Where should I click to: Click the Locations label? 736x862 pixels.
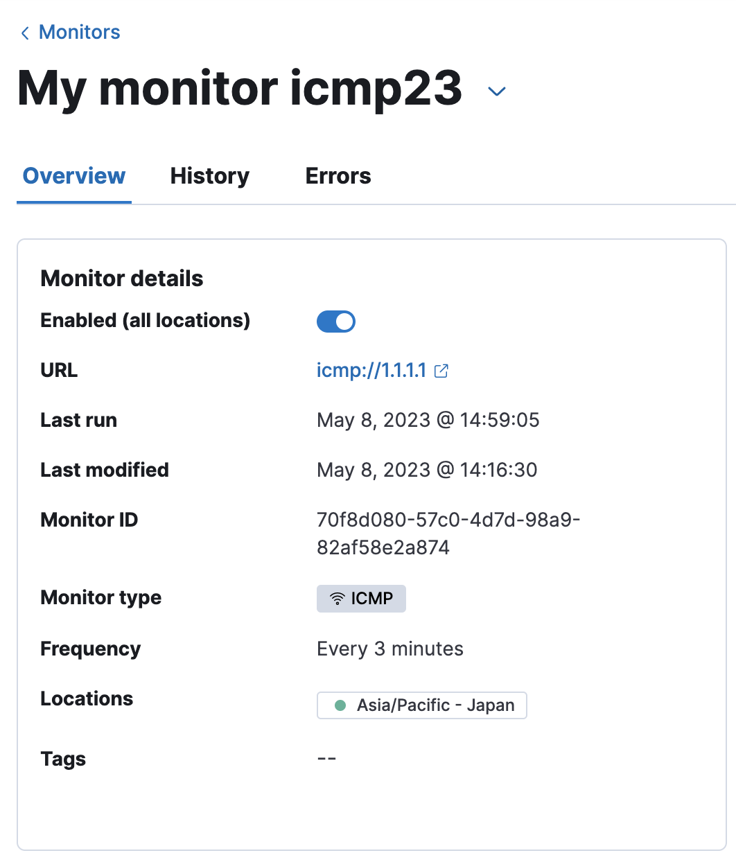[87, 698]
